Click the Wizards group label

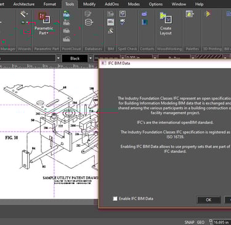(25, 49)
